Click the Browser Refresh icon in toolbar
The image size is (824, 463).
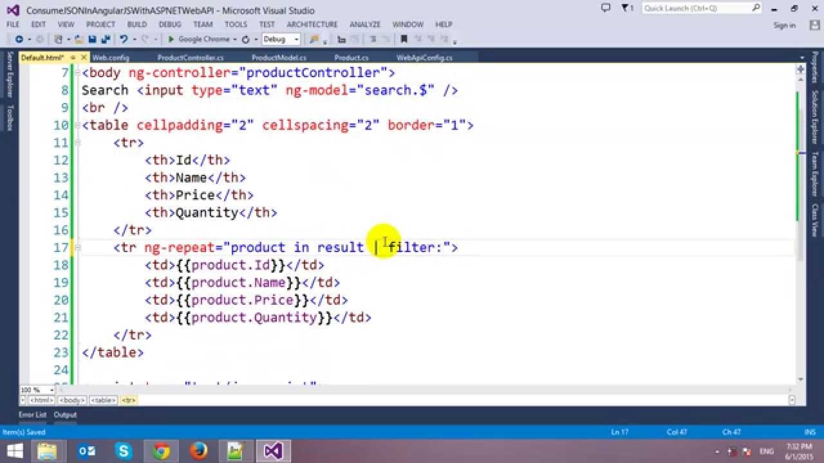pos(245,39)
